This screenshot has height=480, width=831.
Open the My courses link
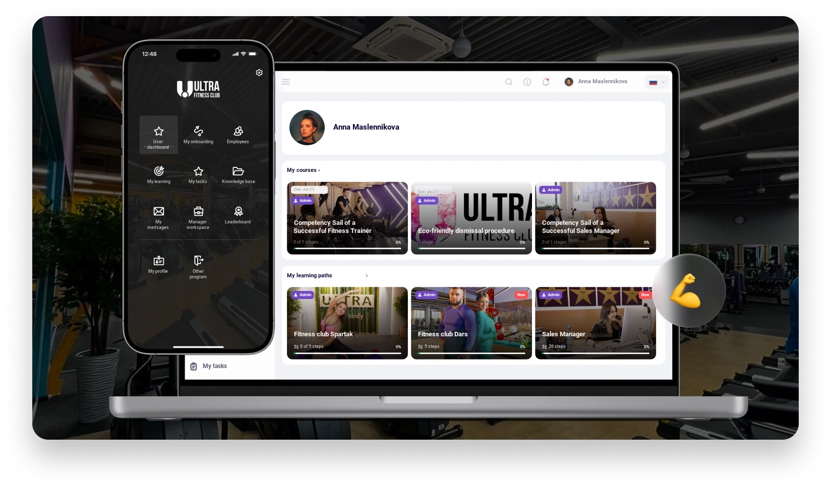(303, 170)
